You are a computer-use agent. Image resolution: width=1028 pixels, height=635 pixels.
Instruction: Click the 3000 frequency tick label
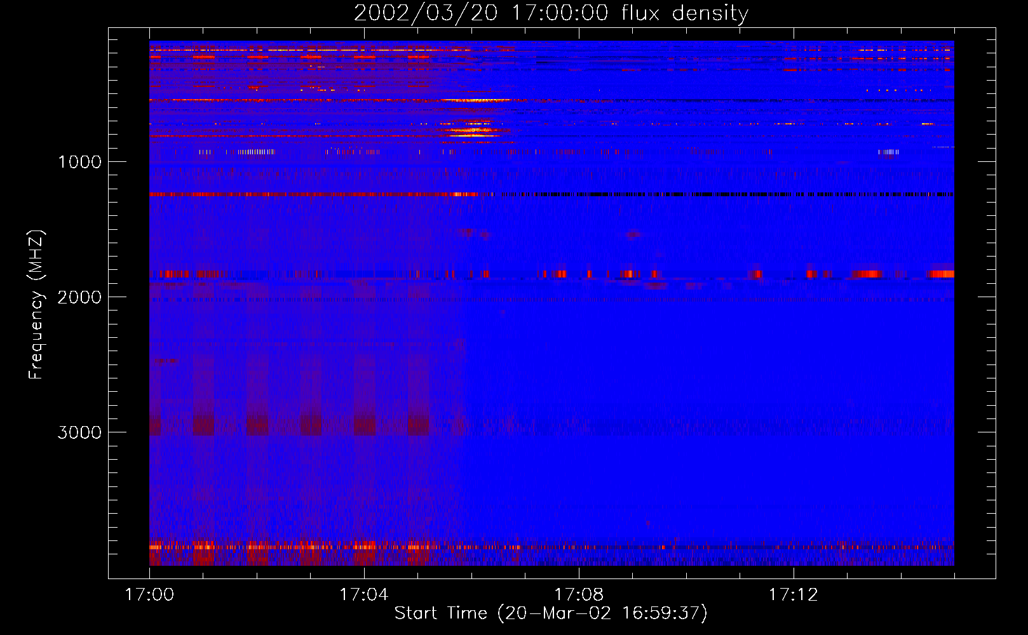pyautogui.click(x=79, y=432)
